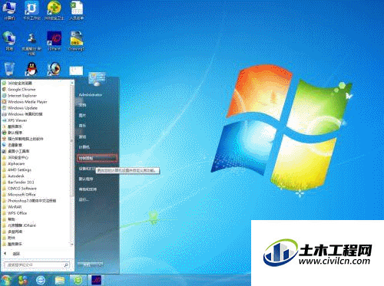The height and width of the screenshot is (286, 384).
Task: Open the Computer desktop icon
Action: point(9,10)
